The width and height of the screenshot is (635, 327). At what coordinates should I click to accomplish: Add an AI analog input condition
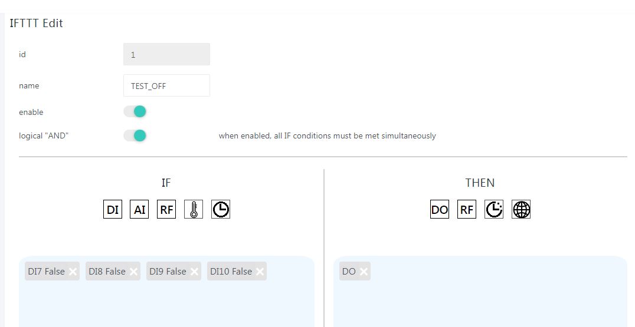[139, 209]
